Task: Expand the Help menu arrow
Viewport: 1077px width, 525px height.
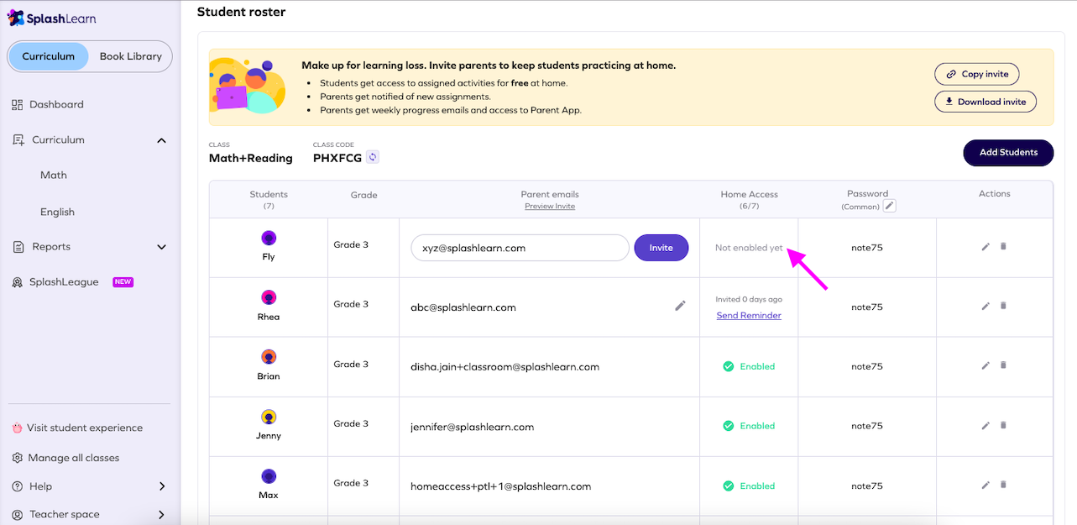Action: 162,486
